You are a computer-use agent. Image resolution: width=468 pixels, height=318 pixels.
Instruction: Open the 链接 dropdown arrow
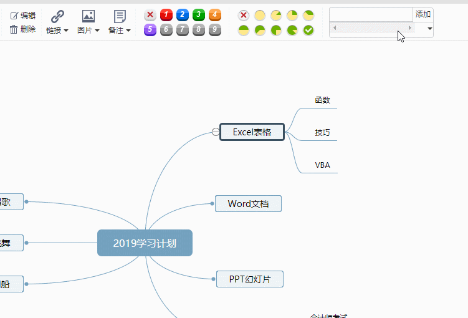66,31
